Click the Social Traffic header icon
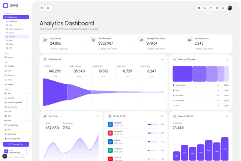Viewport: 241px width, 161px height. click(110, 116)
